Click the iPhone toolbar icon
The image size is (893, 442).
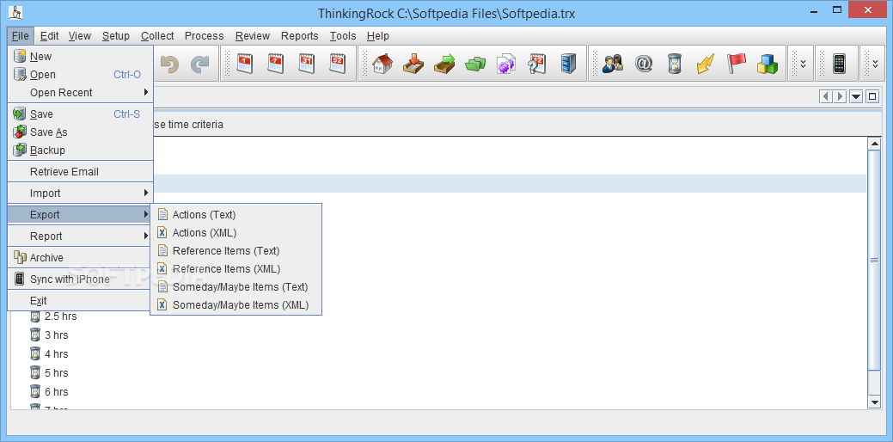pyautogui.click(x=839, y=64)
